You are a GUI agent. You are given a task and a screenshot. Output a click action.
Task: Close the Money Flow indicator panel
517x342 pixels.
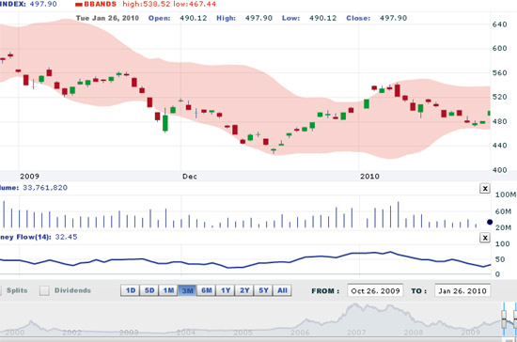(x=485, y=238)
